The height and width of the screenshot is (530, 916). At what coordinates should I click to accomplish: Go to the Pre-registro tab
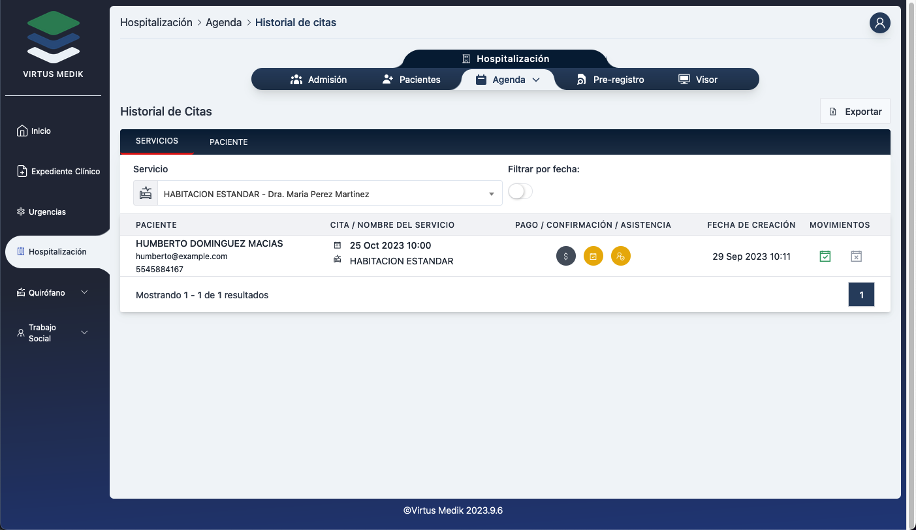pos(610,80)
